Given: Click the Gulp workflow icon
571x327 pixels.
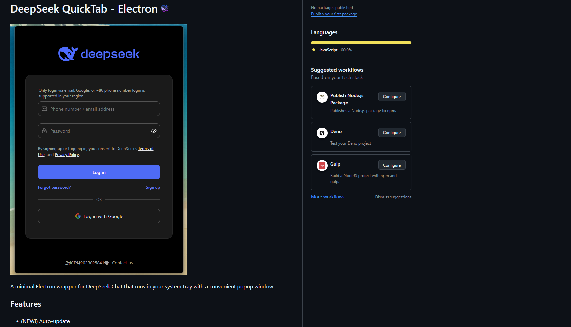Looking at the screenshot, I should 322,166.
